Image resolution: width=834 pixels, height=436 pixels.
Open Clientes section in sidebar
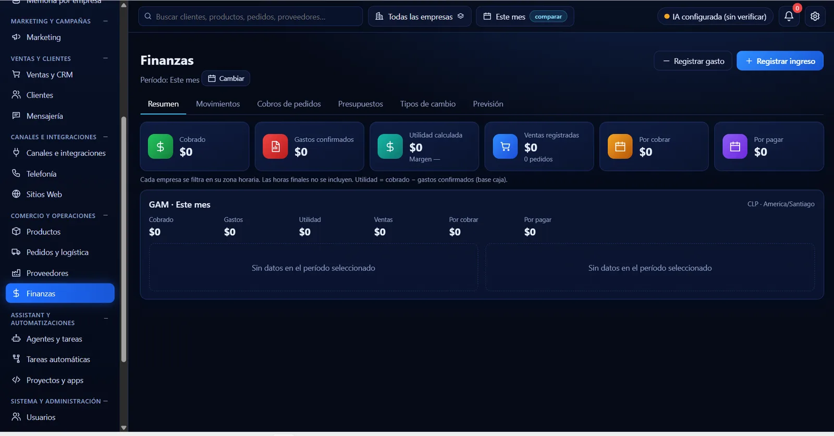pos(60,95)
